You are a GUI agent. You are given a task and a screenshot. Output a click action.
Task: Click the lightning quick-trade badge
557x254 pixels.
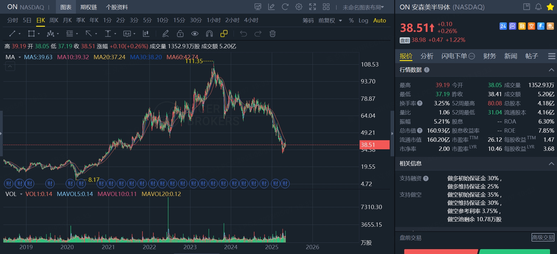(x=541, y=26)
